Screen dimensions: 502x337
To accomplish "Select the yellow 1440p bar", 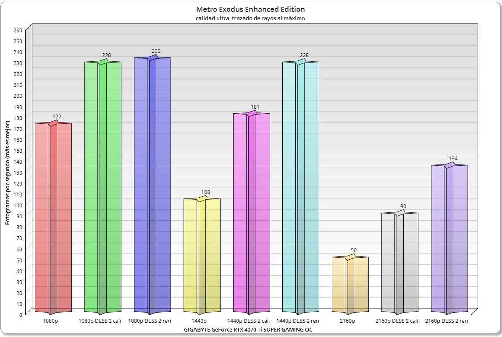I will [202, 256].
